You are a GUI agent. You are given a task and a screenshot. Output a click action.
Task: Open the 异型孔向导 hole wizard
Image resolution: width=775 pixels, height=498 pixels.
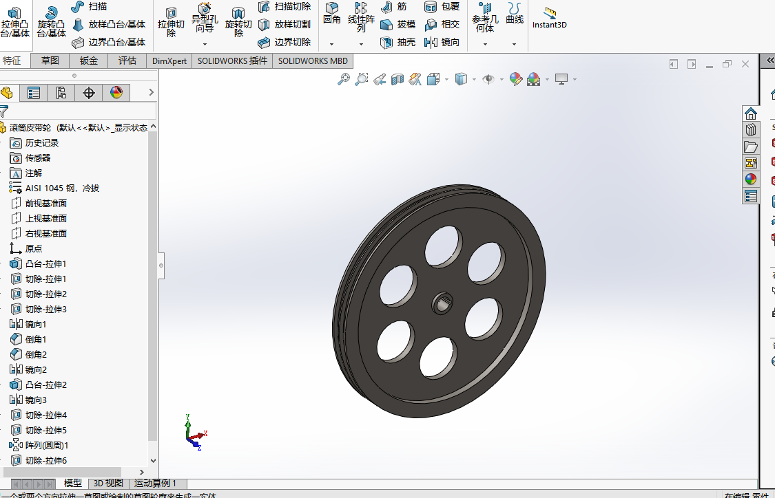coord(205,19)
